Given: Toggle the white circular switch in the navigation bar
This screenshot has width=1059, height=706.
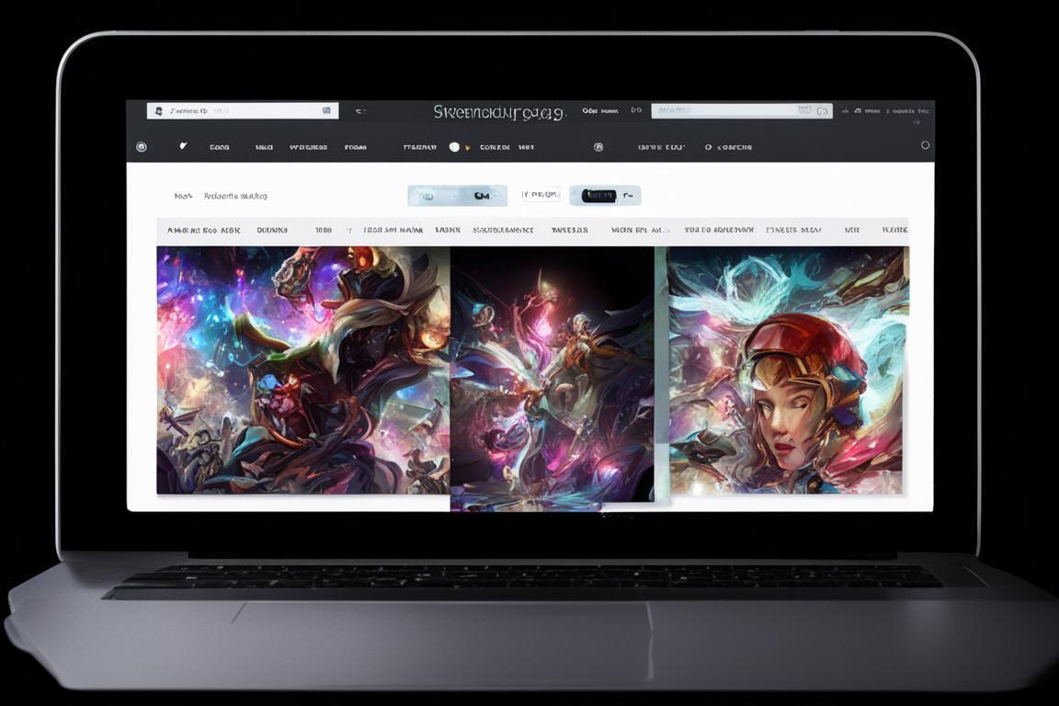Looking at the screenshot, I should tap(454, 147).
